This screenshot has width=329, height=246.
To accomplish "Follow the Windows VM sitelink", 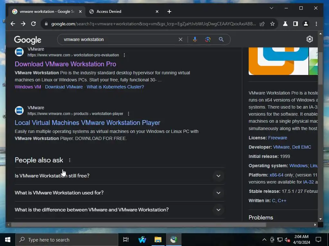I will (x=28, y=87).
